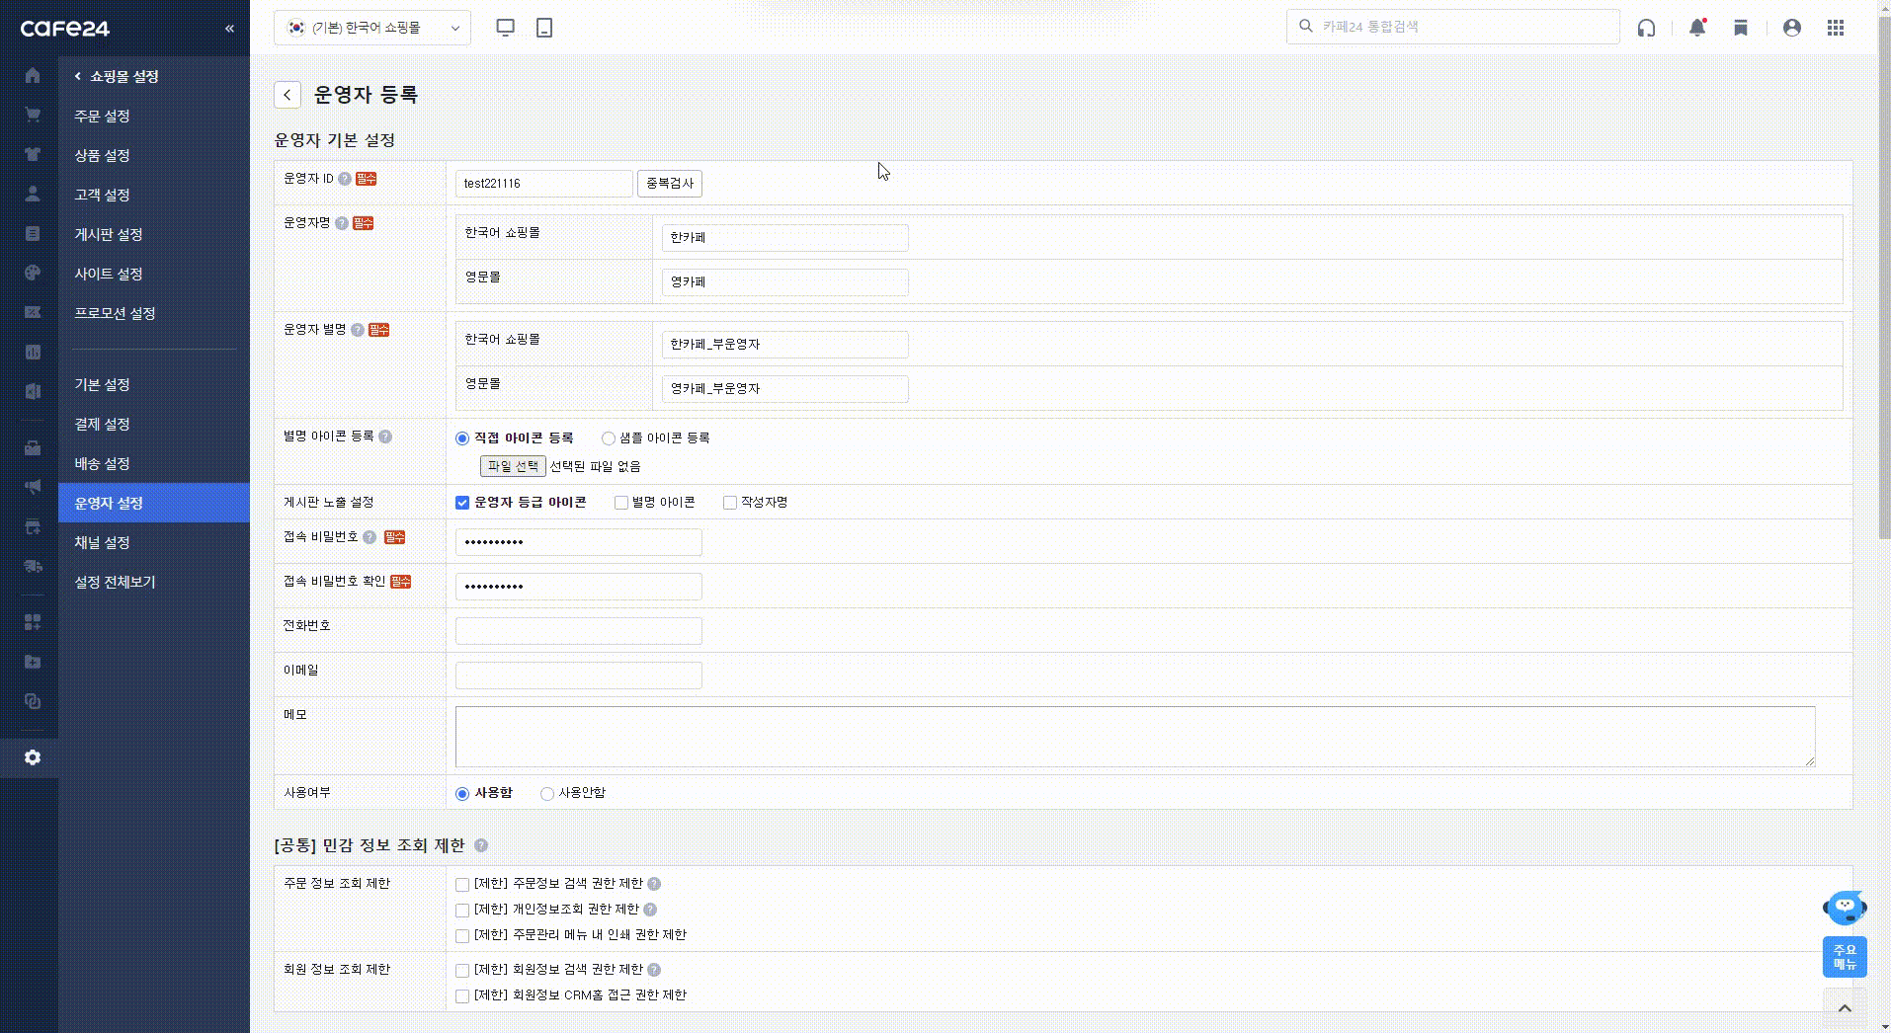
Task: Uncheck 운영자 등급 아이콘 checkbox
Action: [x=462, y=503]
